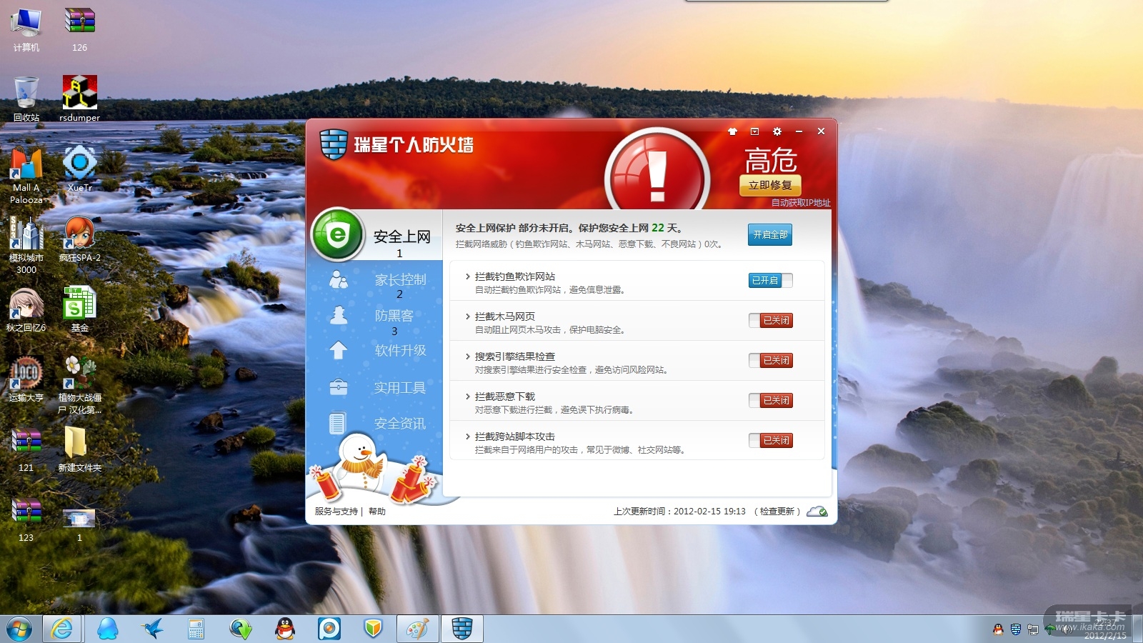Turn on 拦截跨站脚本攻击 switch
Image resolution: width=1143 pixels, height=643 pixels.
(771, 440)
